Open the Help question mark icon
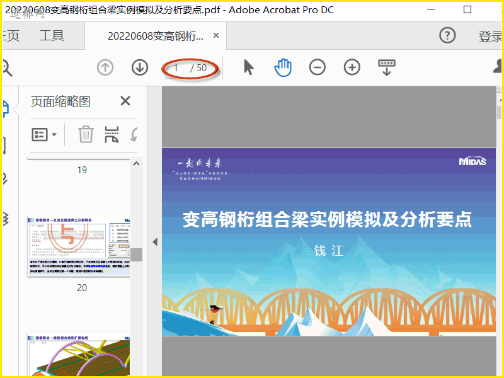Viewport: 504px width, 378px height. pos(447,35)
